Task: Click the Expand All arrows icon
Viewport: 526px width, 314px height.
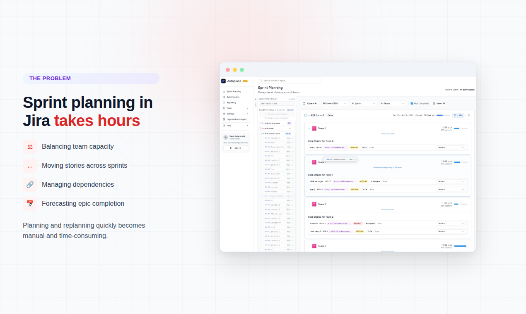Action: [304, 103]
